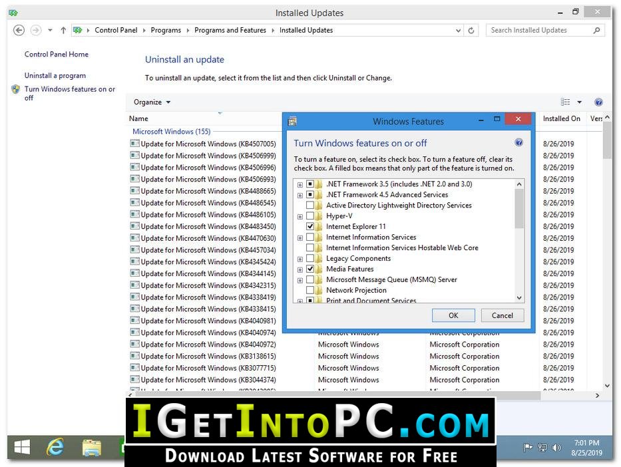The image size is (621, 467).
Task: Open File Explorer from taskbar
Action: (x=92, y=448)
